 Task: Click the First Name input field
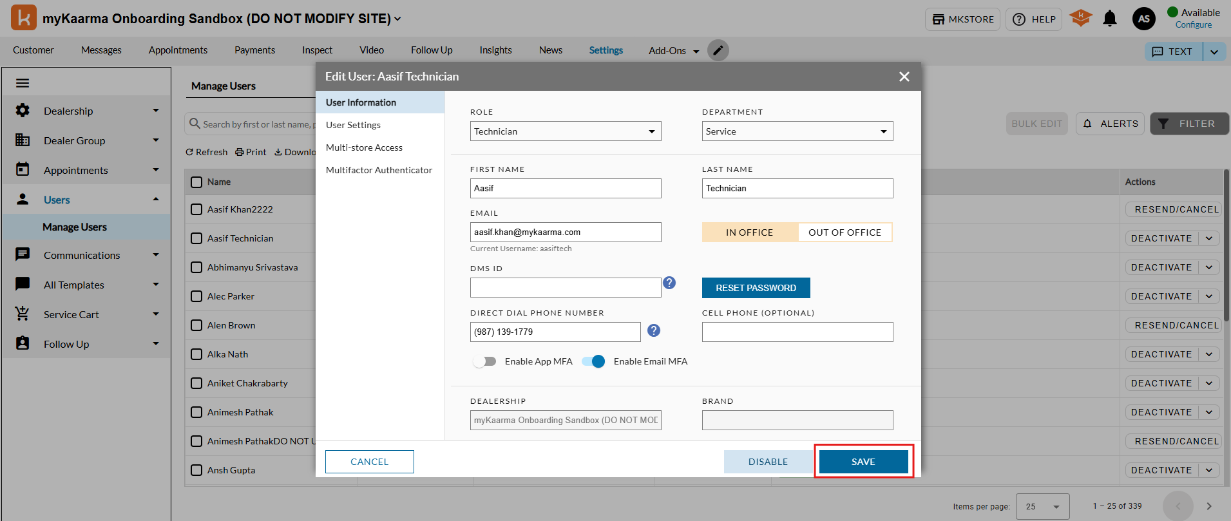566,188
